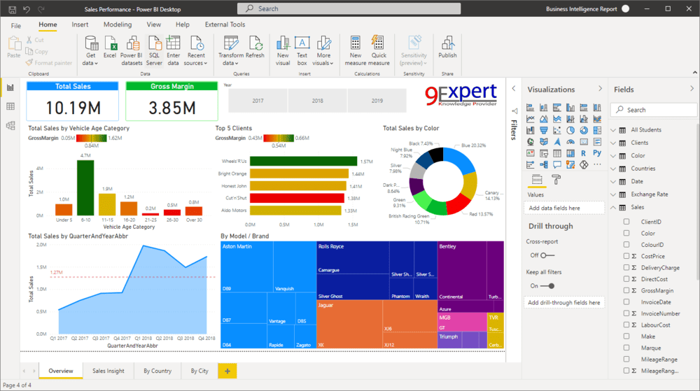700x391 pixels.
Task: Add a new report page
Action: tap(227, 371)
